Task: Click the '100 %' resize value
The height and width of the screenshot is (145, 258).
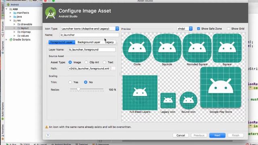Action: click(x=112, y=90)
